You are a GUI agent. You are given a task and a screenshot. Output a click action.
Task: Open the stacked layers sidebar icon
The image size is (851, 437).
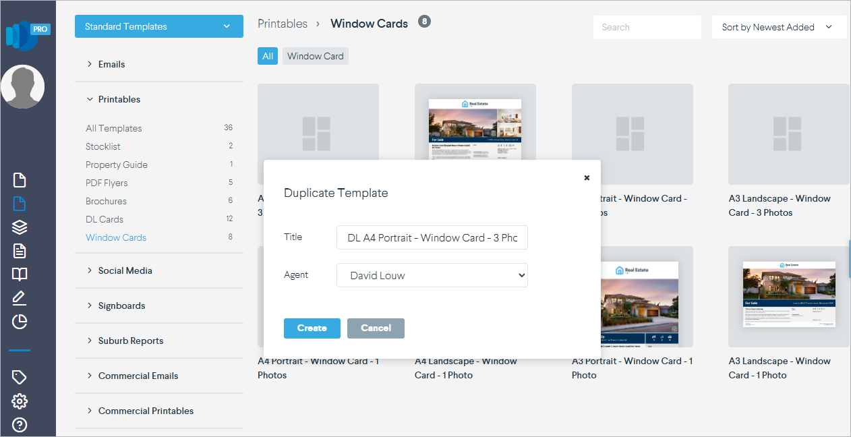pos(20,227)
